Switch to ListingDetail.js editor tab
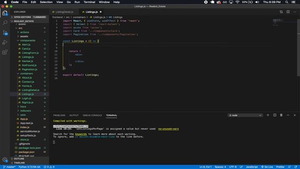This screenshot has width=300, height=169. [64, 12]
